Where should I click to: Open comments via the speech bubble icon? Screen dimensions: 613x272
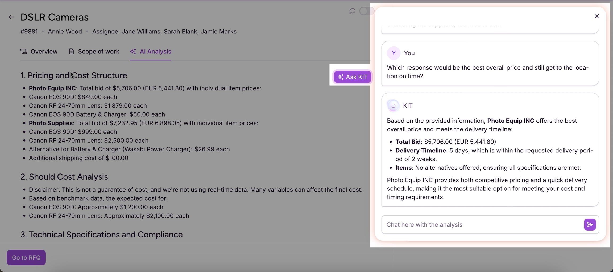(x=352, y=11)
